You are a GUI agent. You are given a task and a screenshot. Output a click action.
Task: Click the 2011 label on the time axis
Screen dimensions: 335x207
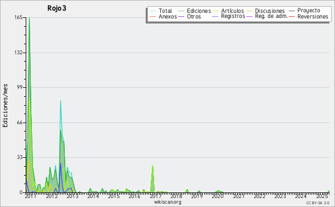coord(31,196)
